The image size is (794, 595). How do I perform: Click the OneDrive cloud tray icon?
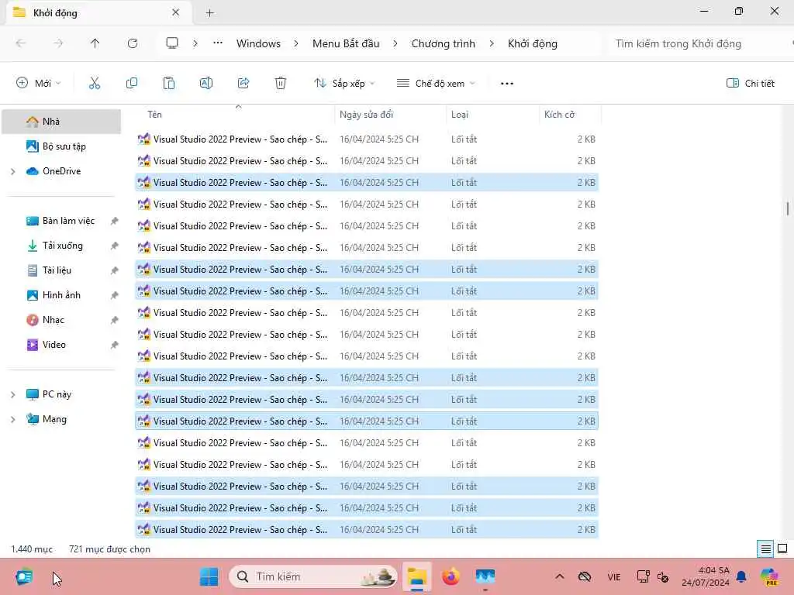pyautogui.click(x=585, y=576)
